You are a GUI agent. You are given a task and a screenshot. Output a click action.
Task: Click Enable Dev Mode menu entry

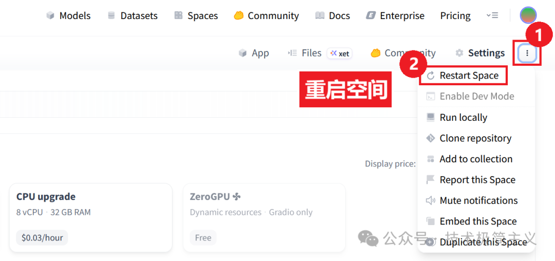point(476,96)
